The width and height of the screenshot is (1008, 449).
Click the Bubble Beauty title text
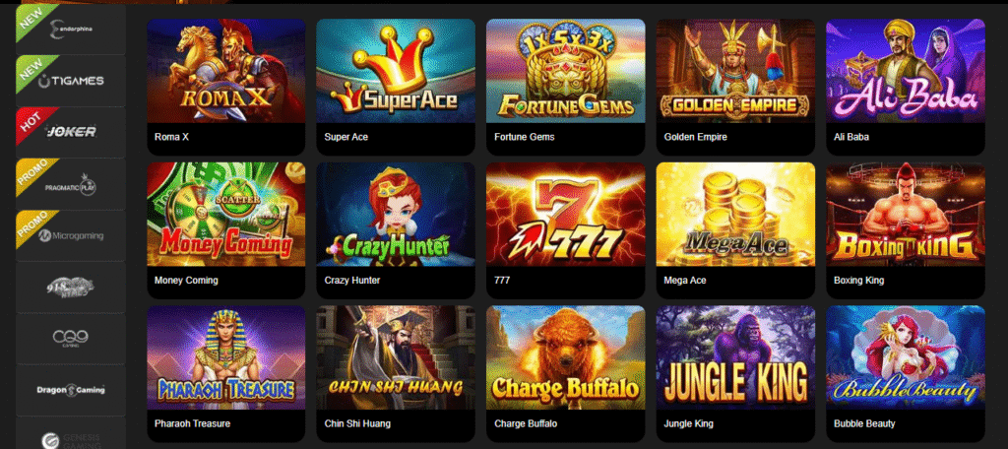pos(864,424)
